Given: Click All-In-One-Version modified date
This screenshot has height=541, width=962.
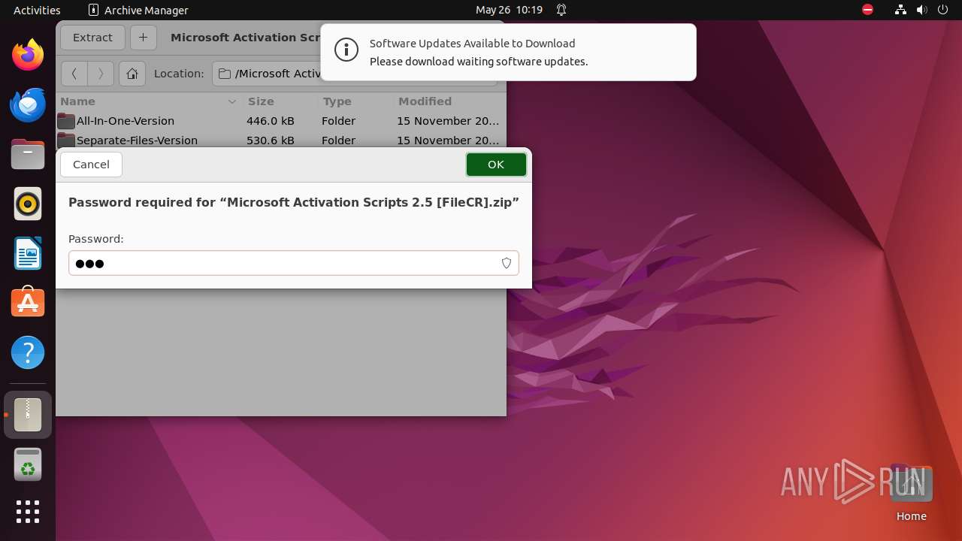Looking at the screenshot, I should (x=448, y=121).
